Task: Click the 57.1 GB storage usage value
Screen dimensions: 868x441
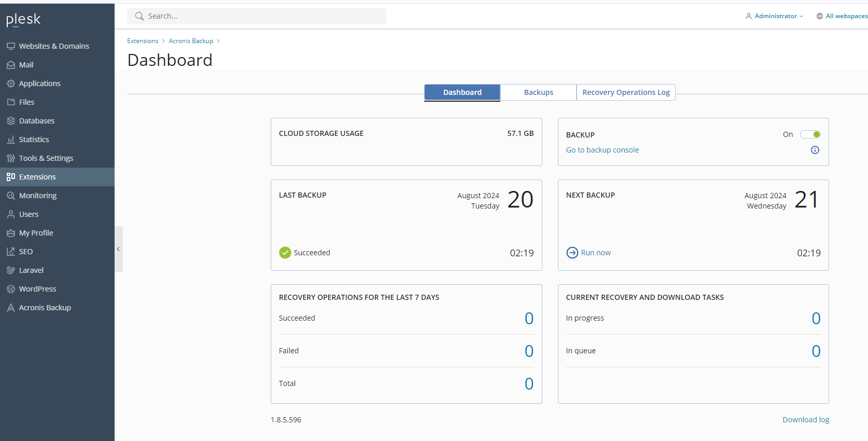Action: [x=521, y=133]
